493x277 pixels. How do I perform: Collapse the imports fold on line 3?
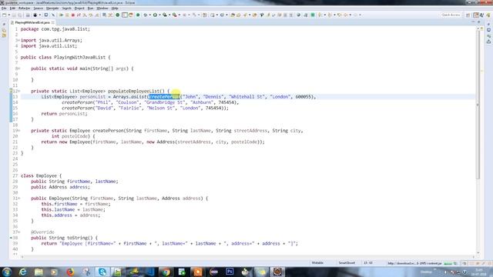click(x=18, y=40)
